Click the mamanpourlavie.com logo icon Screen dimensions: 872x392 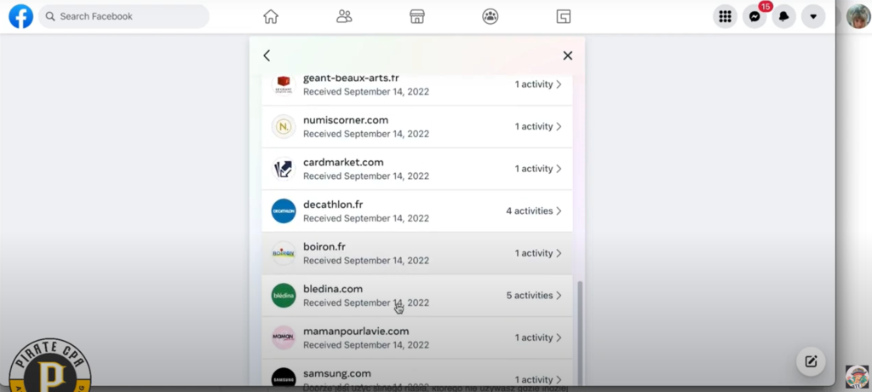pyautogui.click(x=284, y=337)
